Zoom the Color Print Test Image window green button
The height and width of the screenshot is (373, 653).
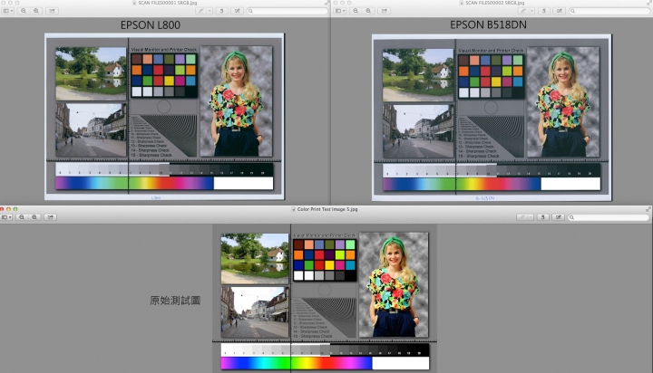15,209
